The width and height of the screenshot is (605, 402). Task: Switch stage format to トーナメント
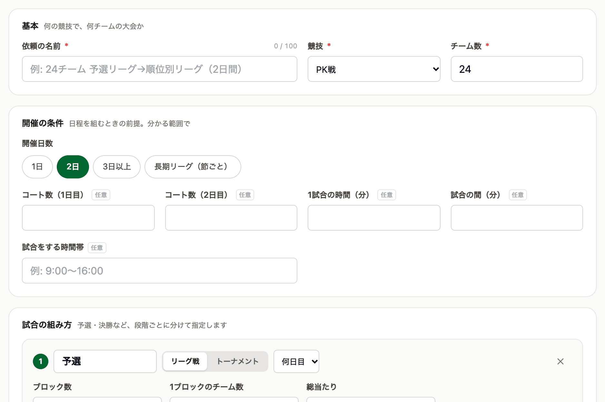pos(238,361)
